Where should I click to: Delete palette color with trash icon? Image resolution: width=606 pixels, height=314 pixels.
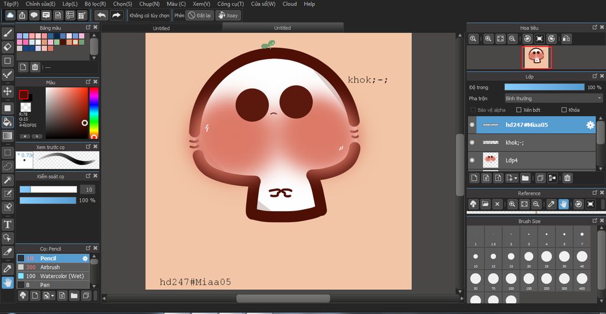click(35, 67)
